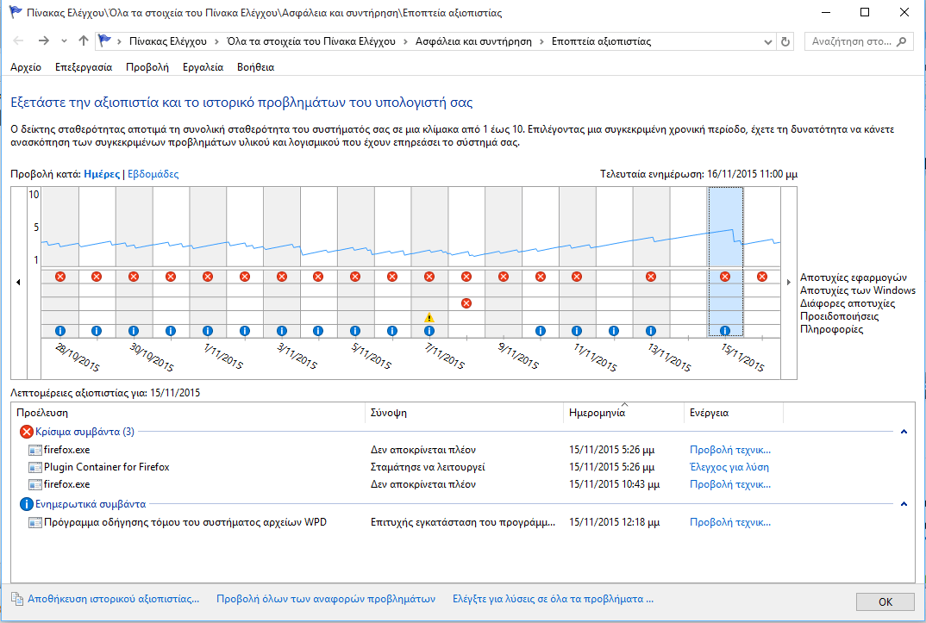Screen dimensions: 926x623
Task: Click the yellow warning icon on 7/11/2015
Action: click(429, 317)
